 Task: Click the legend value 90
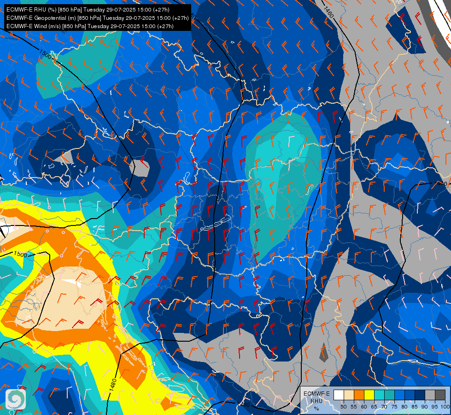click(x=425, y=407)
